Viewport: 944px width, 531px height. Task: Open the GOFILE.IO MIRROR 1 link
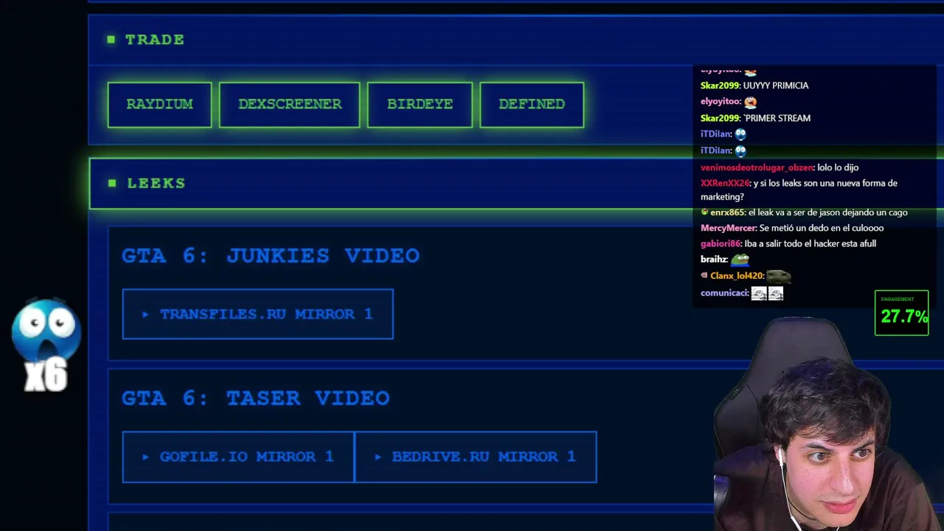pos(238,457)
